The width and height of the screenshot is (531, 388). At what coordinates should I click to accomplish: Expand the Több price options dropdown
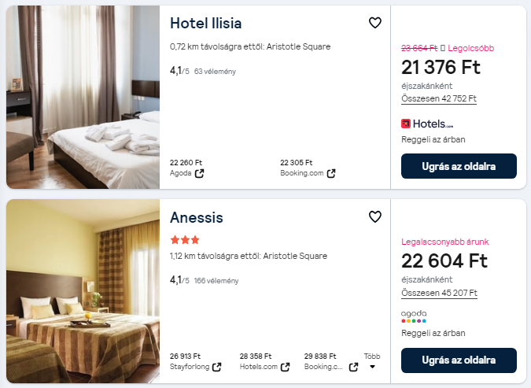point(372,361)
